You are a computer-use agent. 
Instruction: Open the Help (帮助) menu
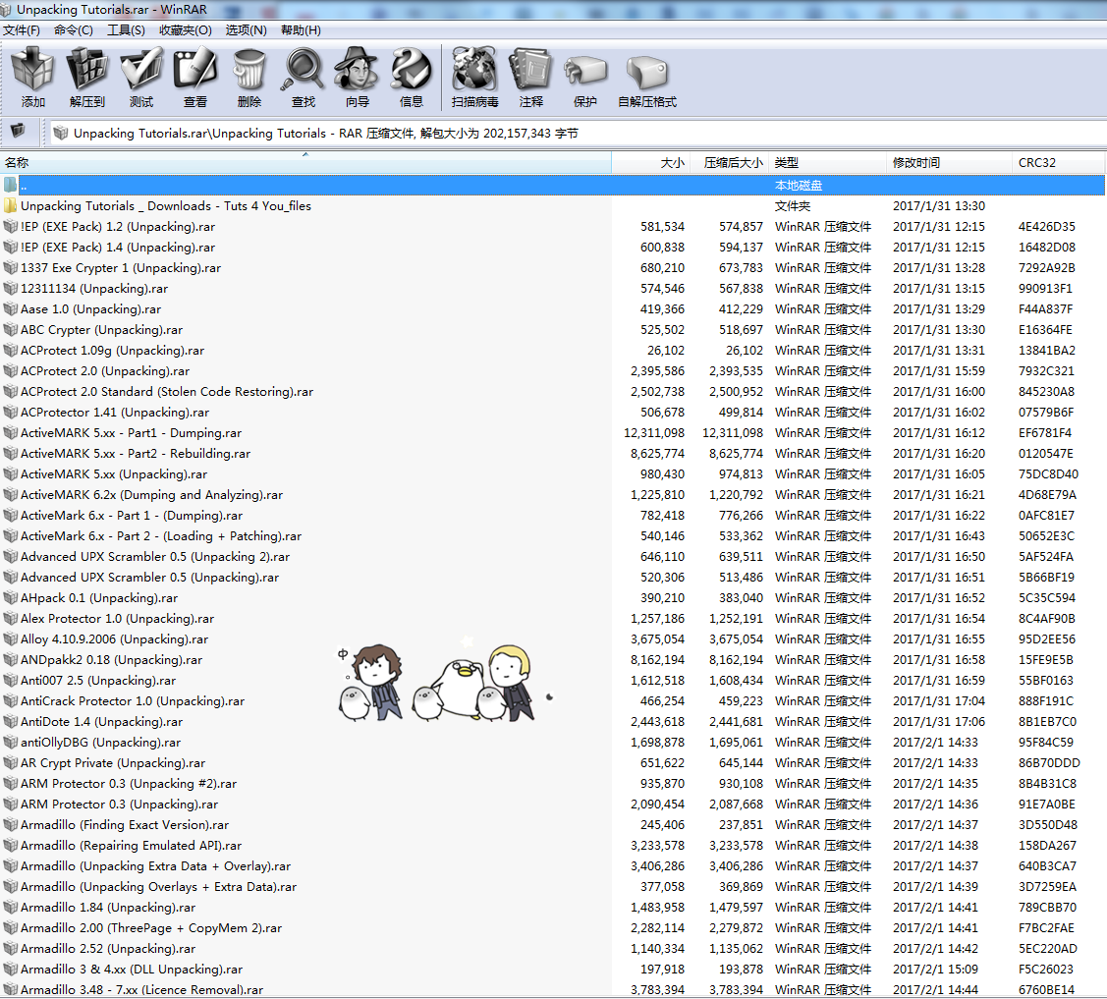301,30
